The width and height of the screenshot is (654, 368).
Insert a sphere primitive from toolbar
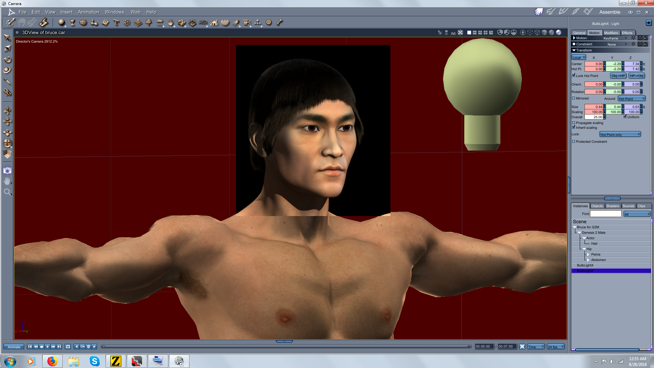61,22
